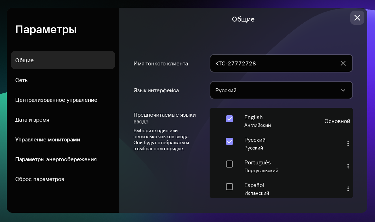Close the Параметры settings window
375x222 pixels.
tap(357, 18)
